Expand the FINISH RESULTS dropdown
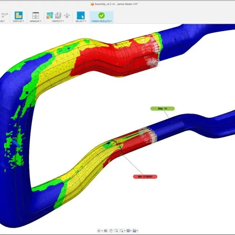The height and width of the screenshot is (235, 235). (x=101, y=21)
